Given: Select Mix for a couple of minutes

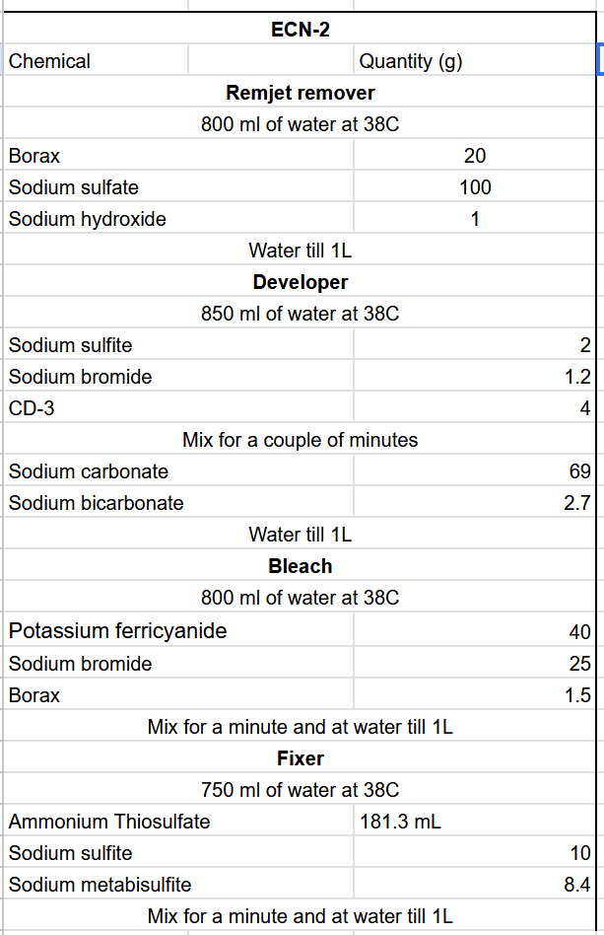Looking at the screenshot, I should pos(300,440).
